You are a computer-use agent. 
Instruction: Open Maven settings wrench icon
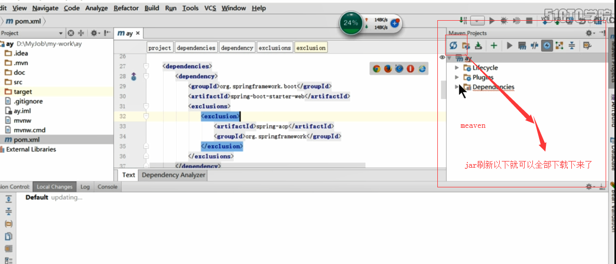pyautogui.click(x=587, y=46)
